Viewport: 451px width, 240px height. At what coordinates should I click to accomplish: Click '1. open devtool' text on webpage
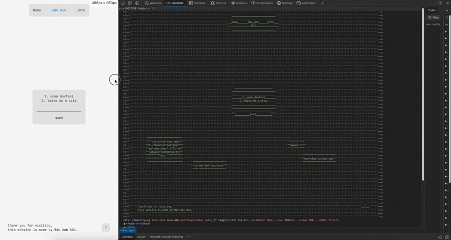pyautogui.click(x=59, y=97)
